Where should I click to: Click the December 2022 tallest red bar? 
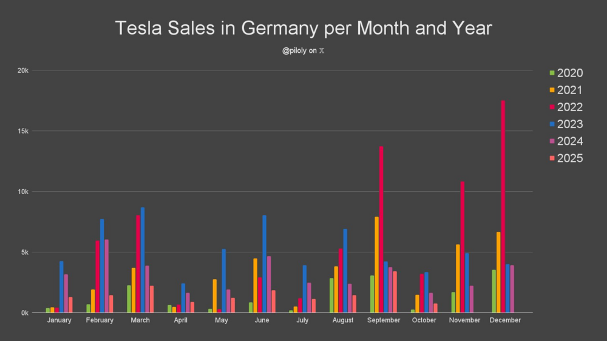click(x=503, y=206)
